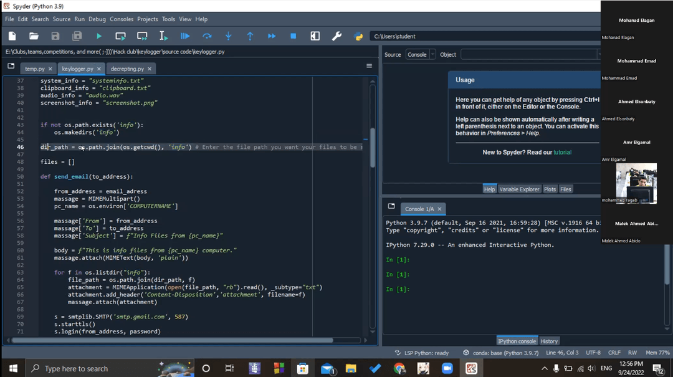
Task: Open the Windows Start menu
Action: [13, 368]
